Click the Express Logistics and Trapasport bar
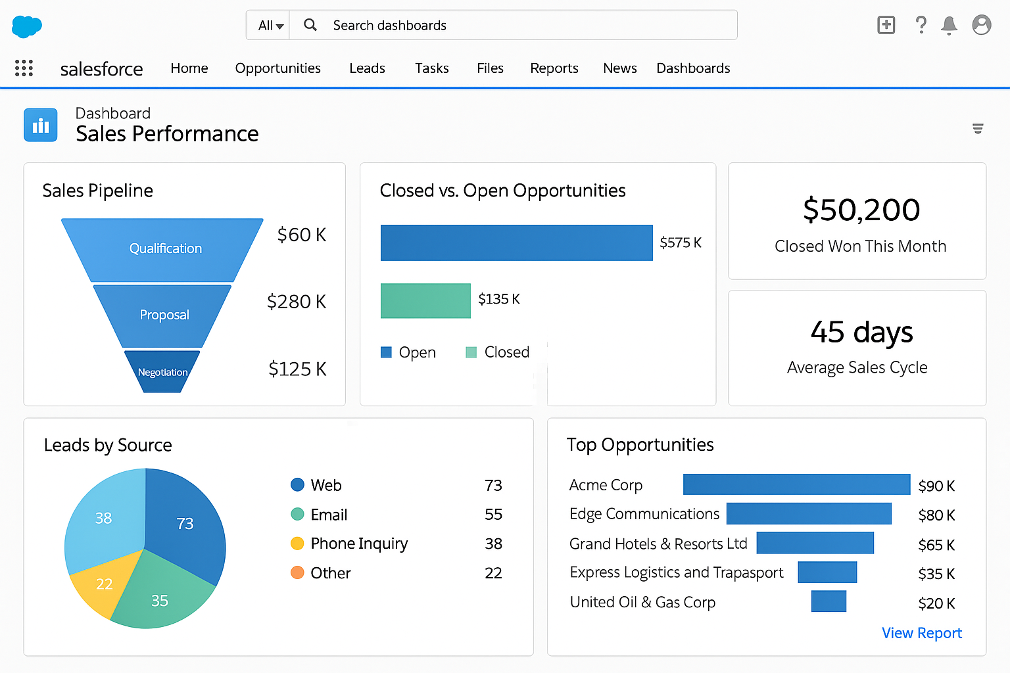The image size is (1010, 673). click(x=827, y=572)
